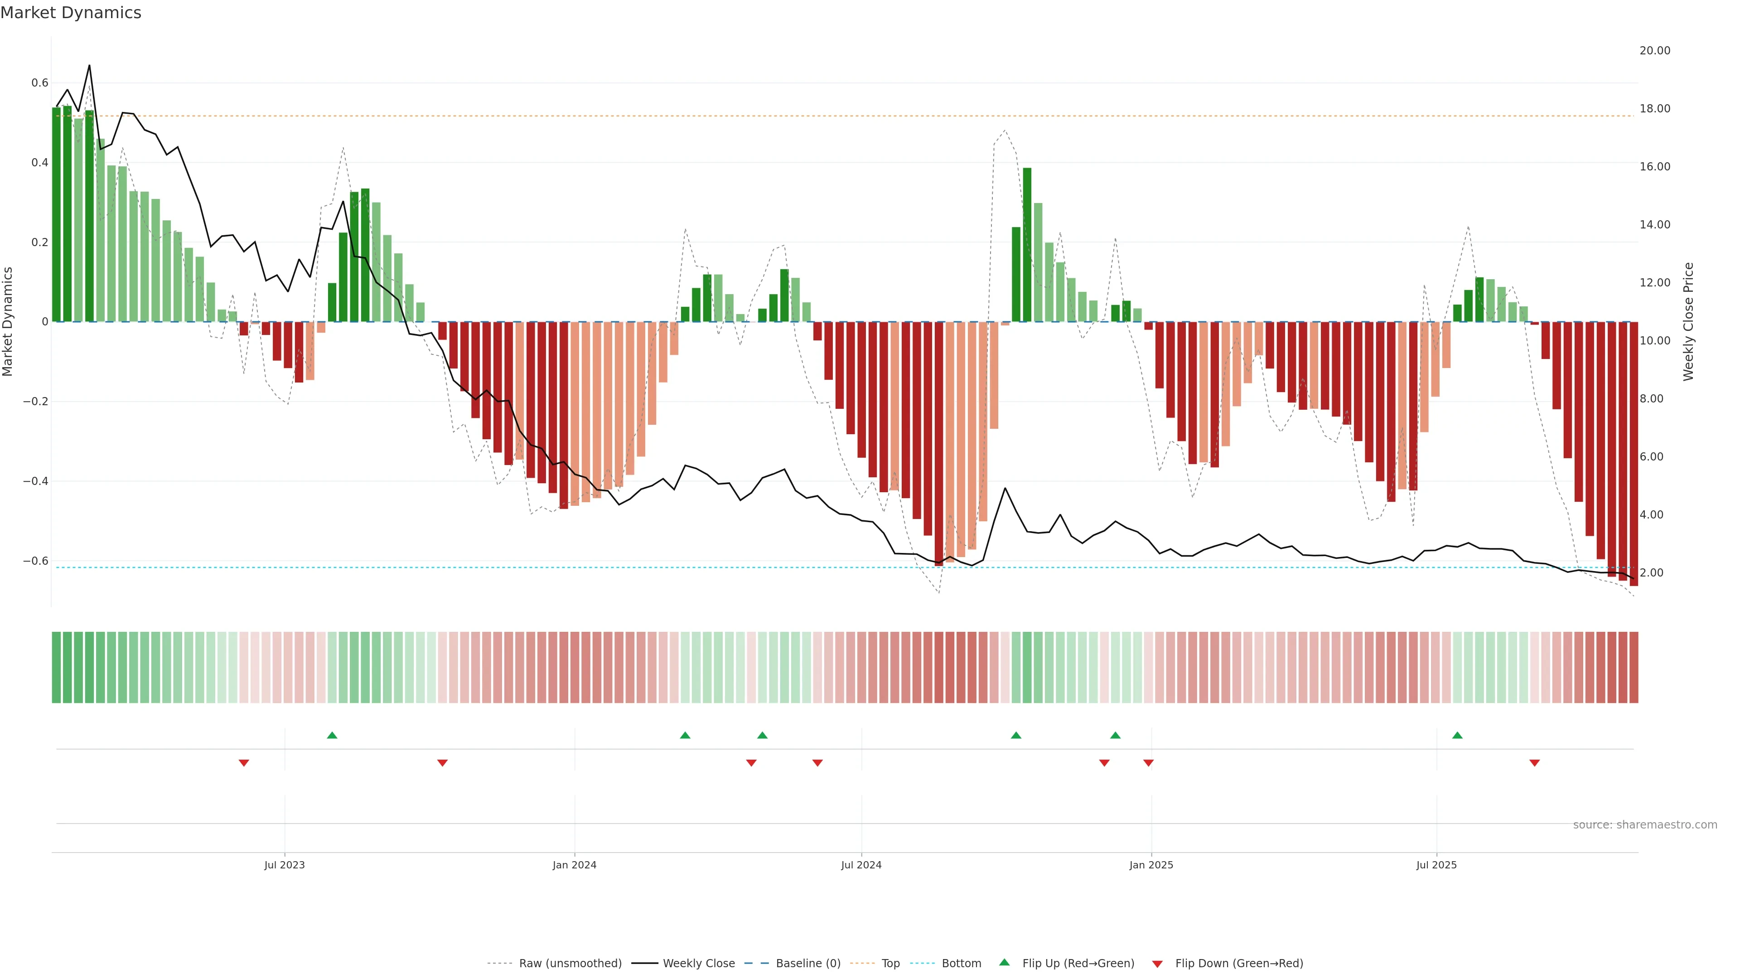Click the Market Dynamics chart title
Screen dimensions: 1740x979
[x=71, y=13]
